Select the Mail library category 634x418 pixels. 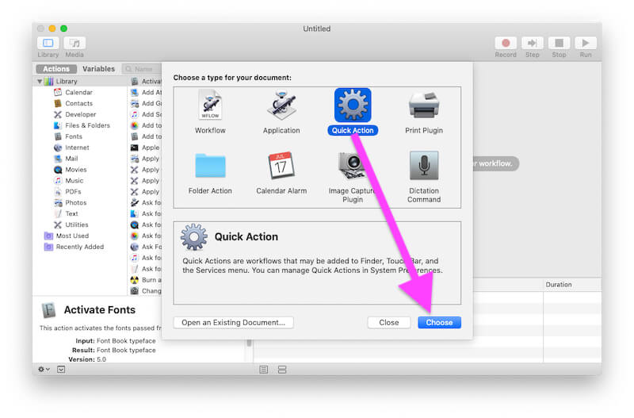point(71,159)
